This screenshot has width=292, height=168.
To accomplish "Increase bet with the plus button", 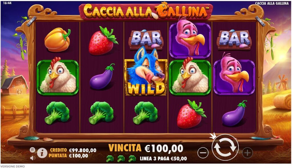I will 247,153.
